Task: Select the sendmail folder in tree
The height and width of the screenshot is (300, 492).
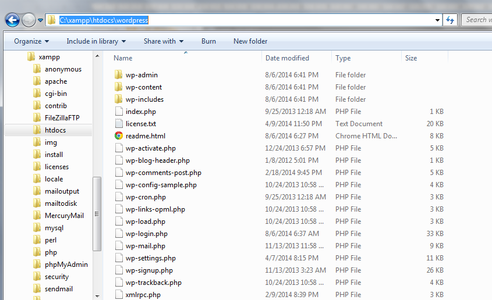Action: [59, 289]
